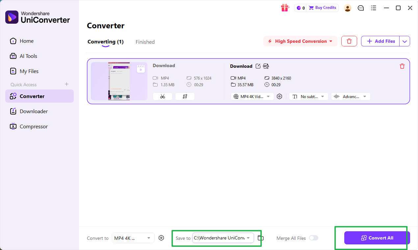Viewport: 418px width, 250px height.
Task: Add a Quick Access item with plus
Action: coord(66,84)
